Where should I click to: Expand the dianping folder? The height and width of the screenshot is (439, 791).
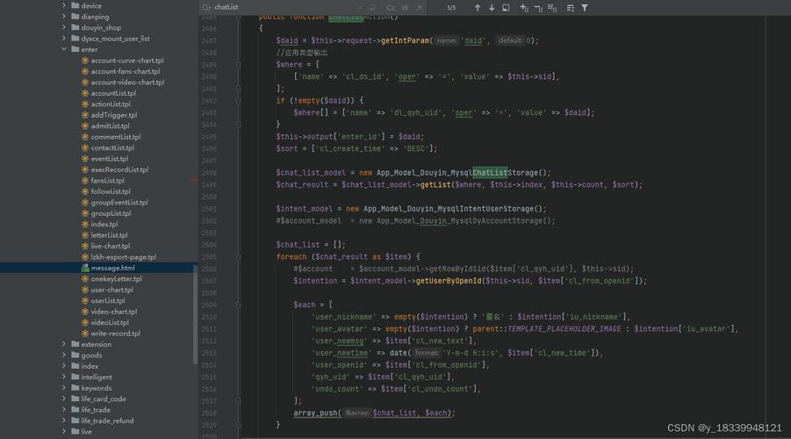64,17
